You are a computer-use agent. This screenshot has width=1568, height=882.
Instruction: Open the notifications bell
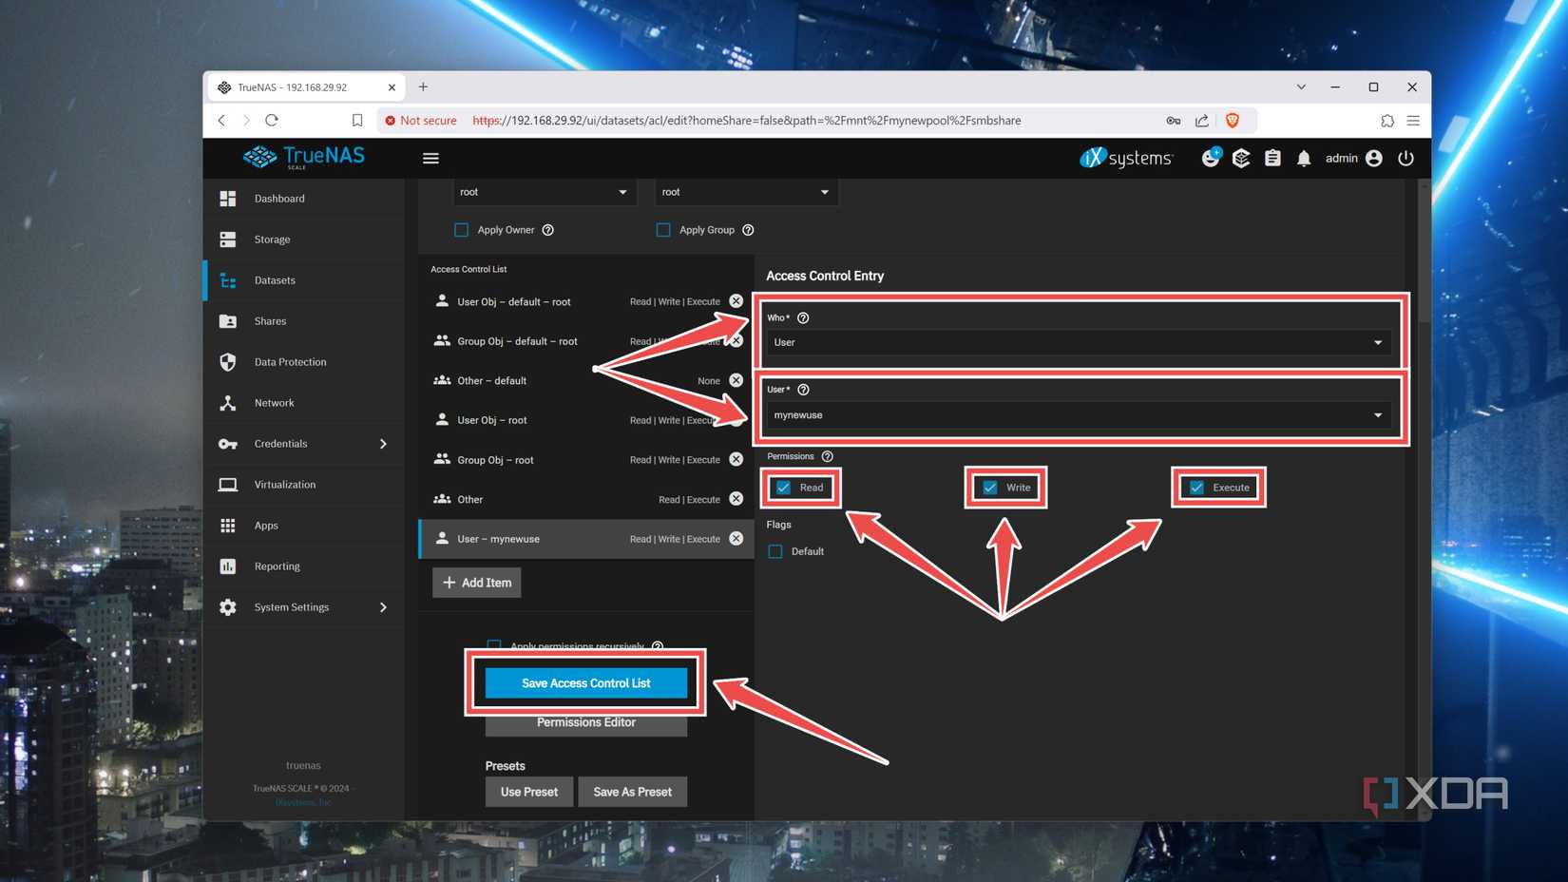(1304, 158)
